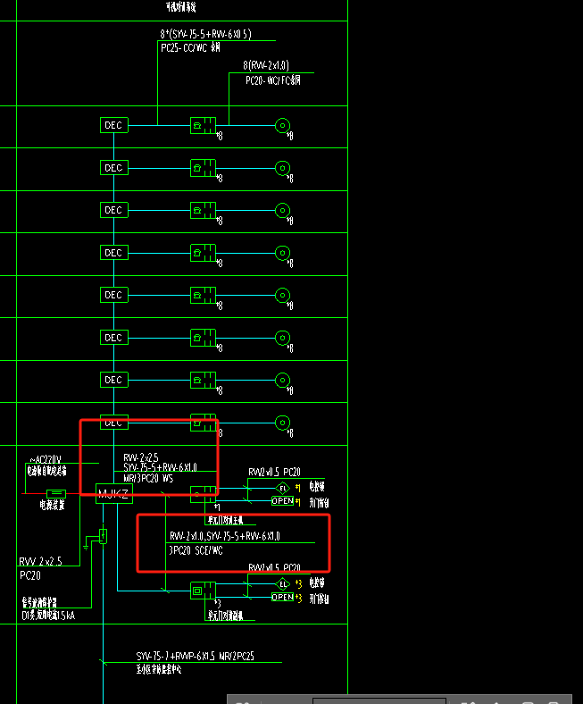583x704 pixels.
Task: Select the DEC box in the fifth row from top
Action: [114, 295]
